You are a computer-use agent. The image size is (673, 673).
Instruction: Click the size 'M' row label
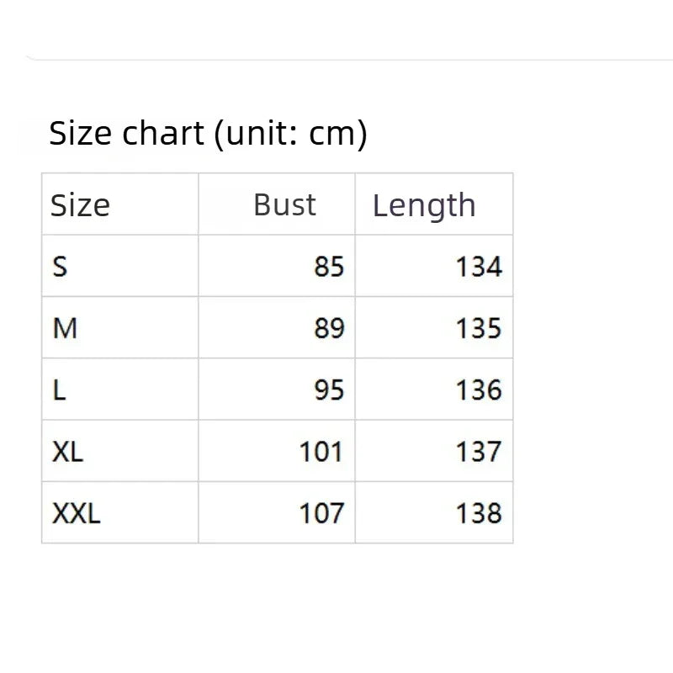65,328
